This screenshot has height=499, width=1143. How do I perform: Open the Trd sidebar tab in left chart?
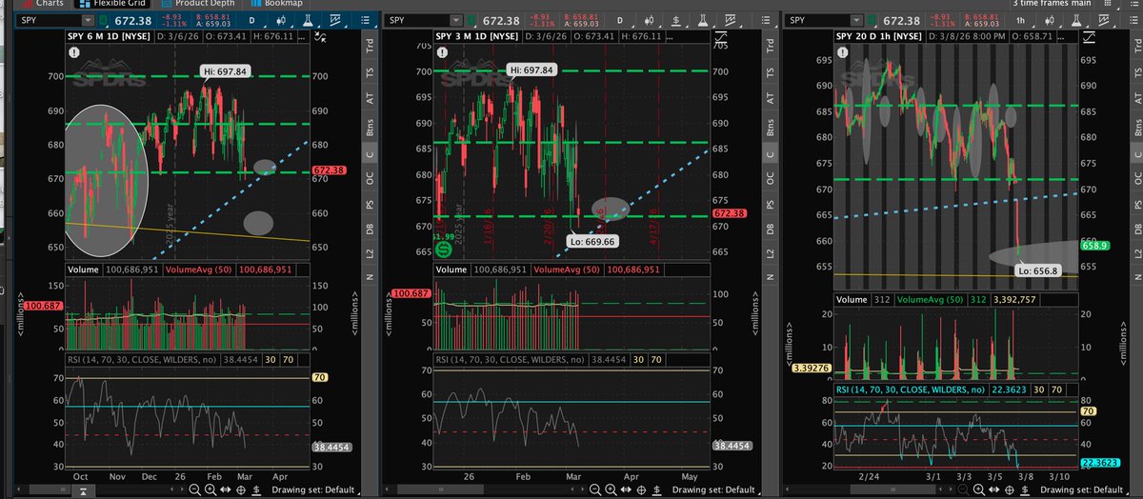(x=370, y=45)
